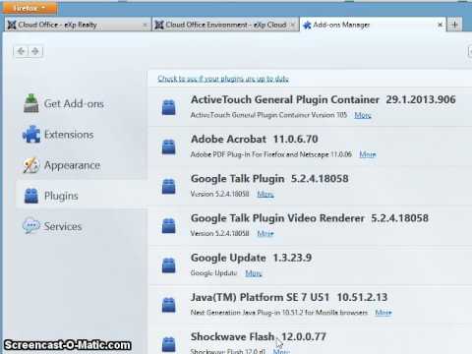Click the Adobe Acrobat plugin icon
472x354 pixels.
pos(169,147)
